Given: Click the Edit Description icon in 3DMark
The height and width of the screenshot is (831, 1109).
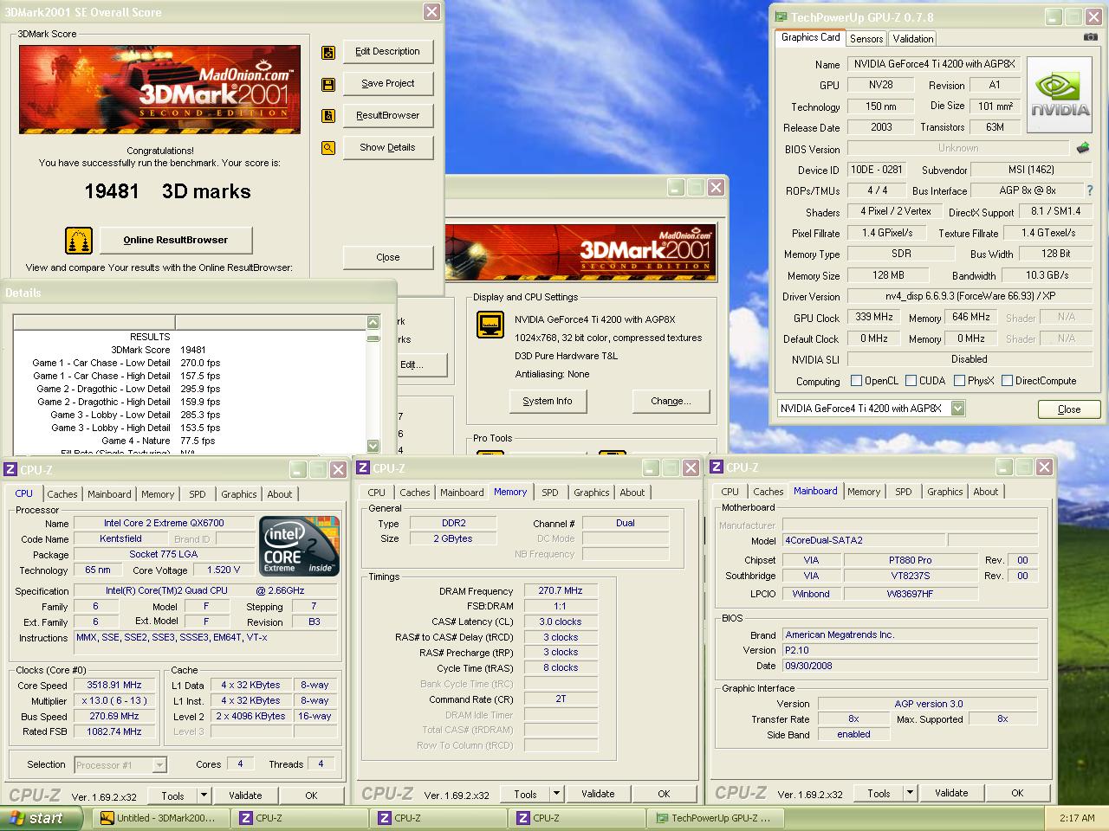Looking at the screenshot, I should click(x=328, y=52).
